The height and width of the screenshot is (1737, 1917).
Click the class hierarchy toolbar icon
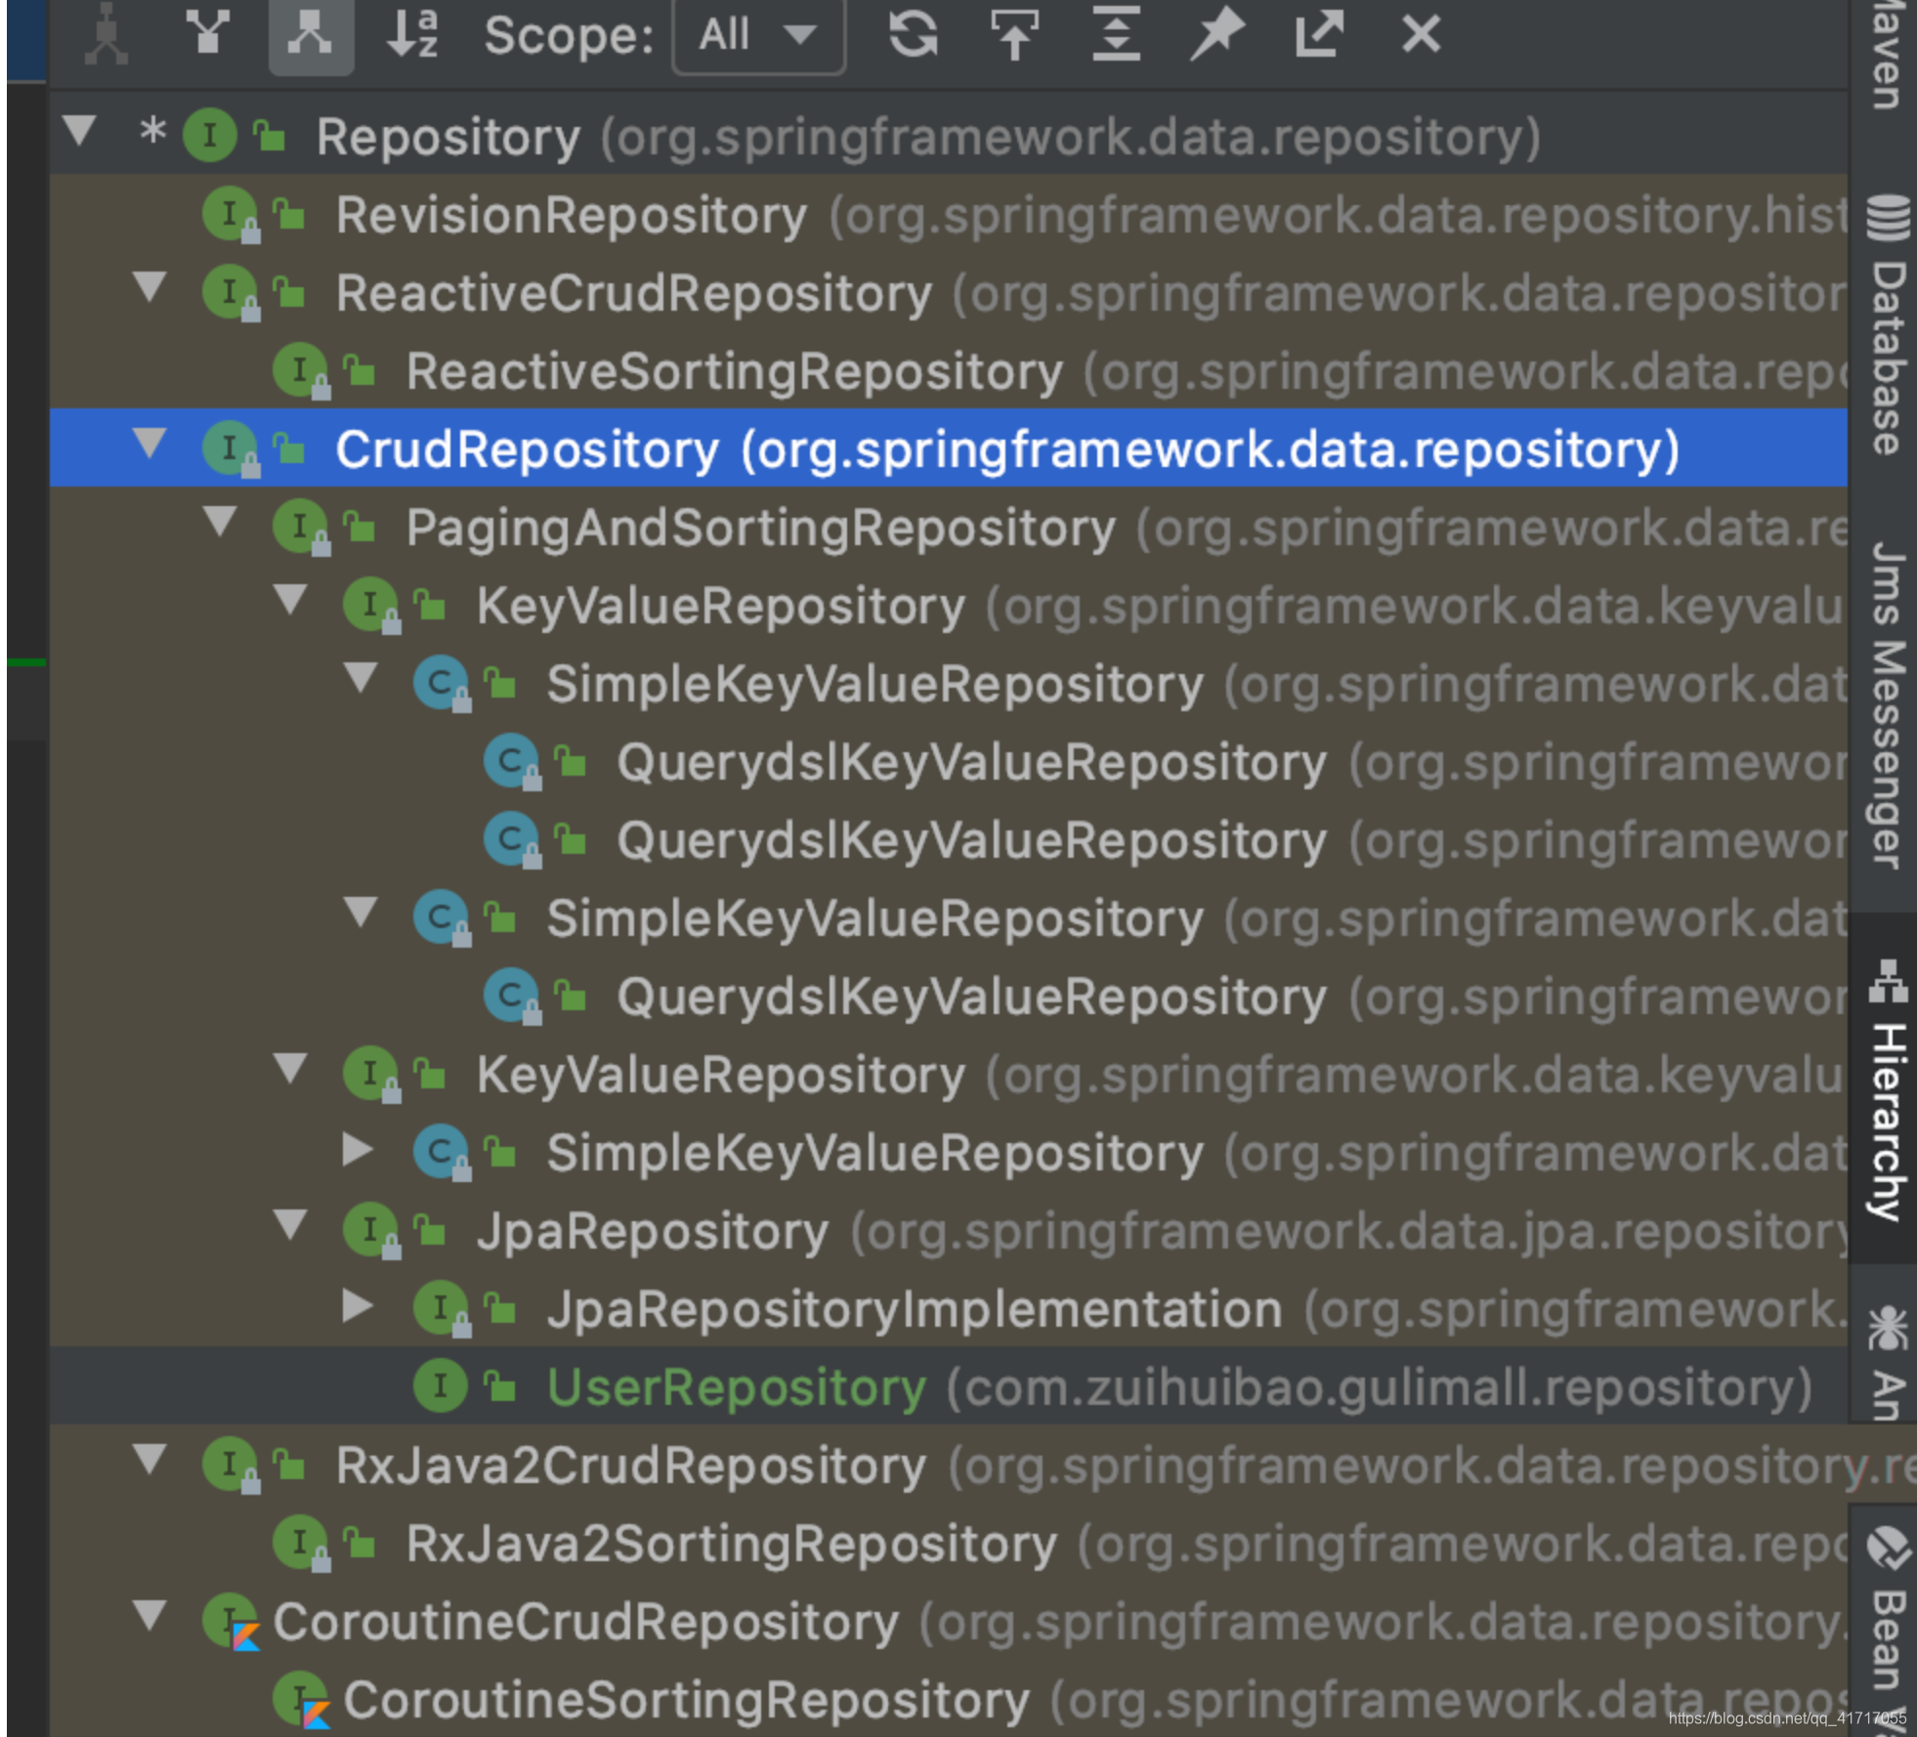(106, 35)
